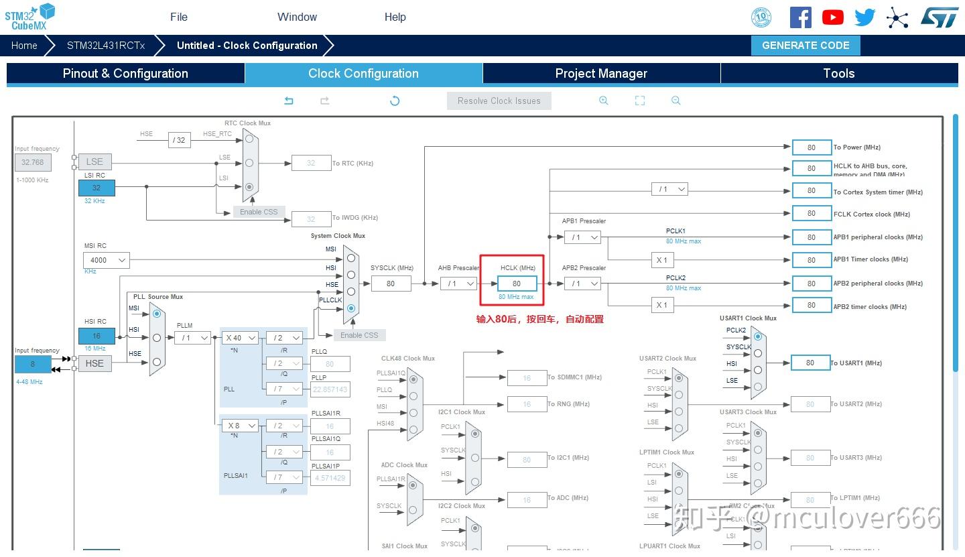Select HSI in System Clock Mux
This screenshot has height=557, width=965.
click(351, 275)
